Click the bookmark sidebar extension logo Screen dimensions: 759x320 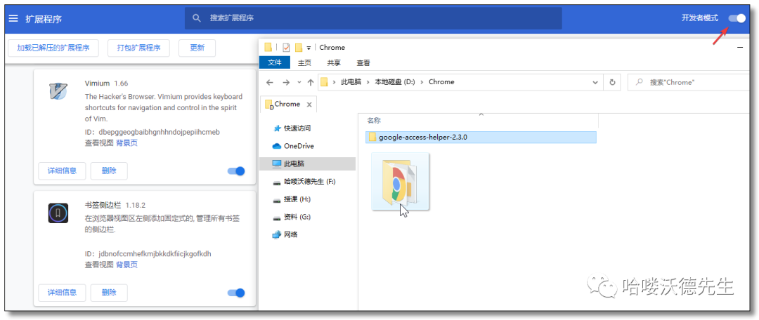coord(58,213)
